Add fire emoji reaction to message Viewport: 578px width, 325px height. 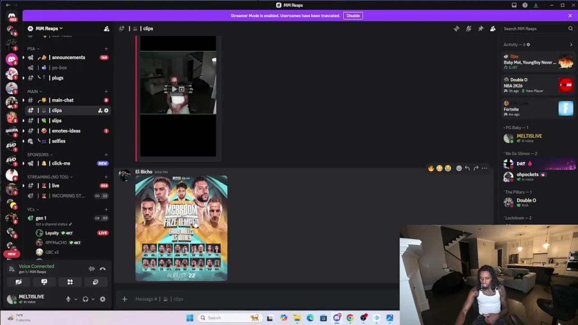(x=431, y=168)
